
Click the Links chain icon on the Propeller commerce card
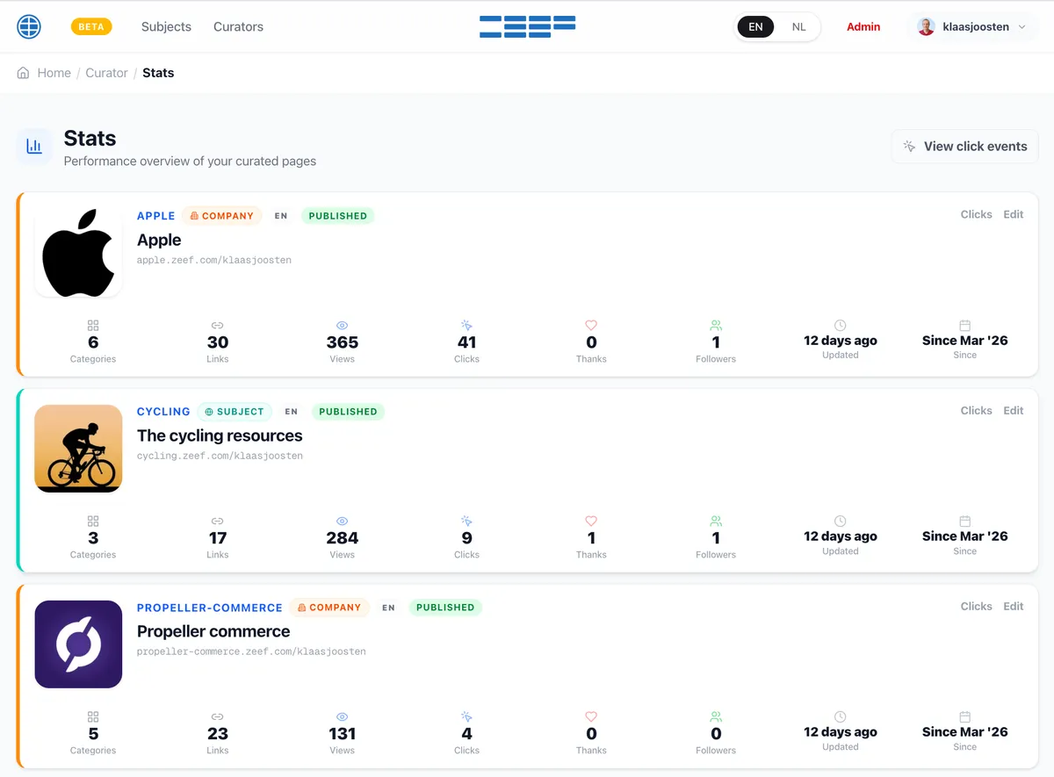pos(218,717)
